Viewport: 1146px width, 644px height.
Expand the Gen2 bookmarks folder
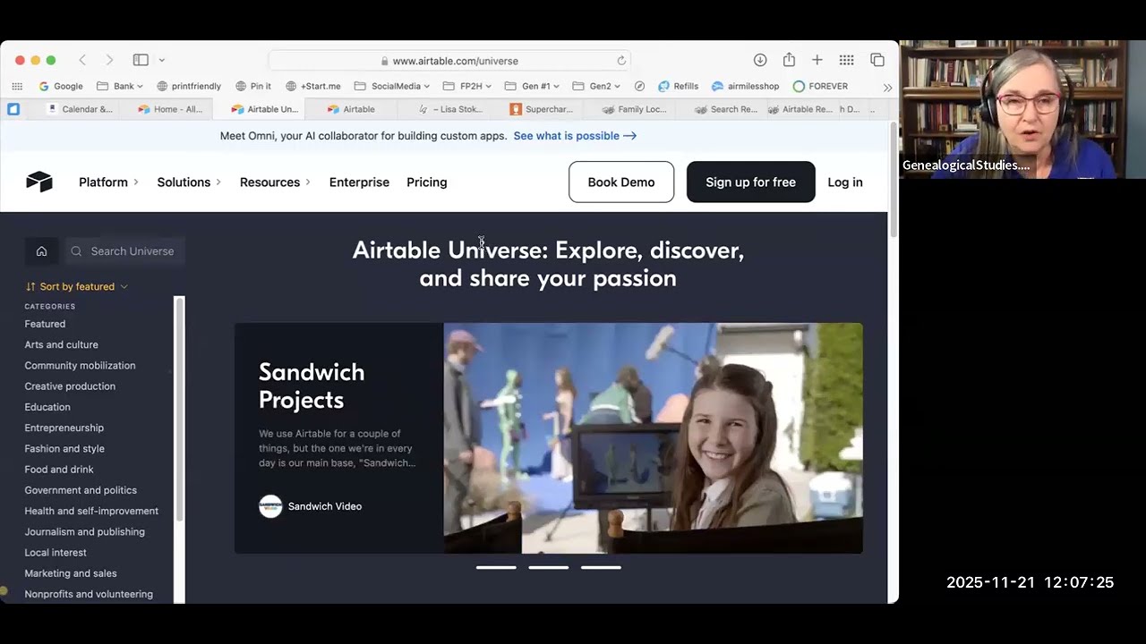pyautogui.click(x=596, y=86)
